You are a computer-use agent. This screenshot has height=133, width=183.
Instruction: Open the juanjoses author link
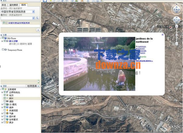(142, 47)
